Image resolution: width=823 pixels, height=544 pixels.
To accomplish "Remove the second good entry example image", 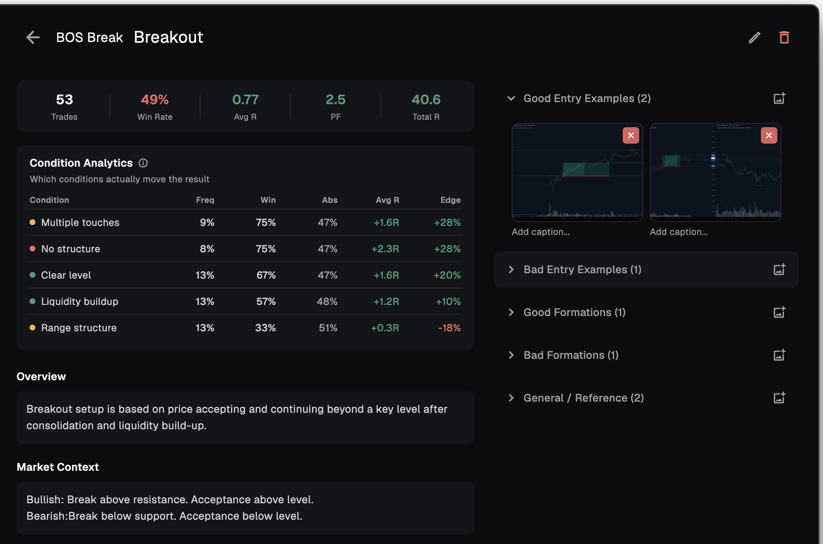I will pos(769,135).
